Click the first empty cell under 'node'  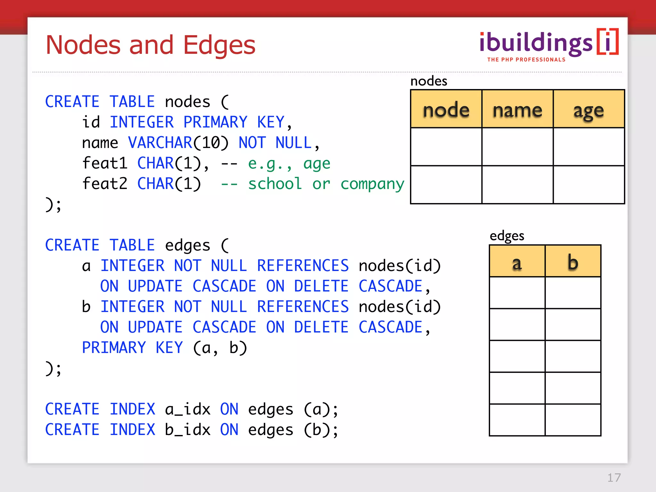(446, 147)
